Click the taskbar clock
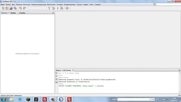Screen dimensions: 181x102 (x=174, y=99)
